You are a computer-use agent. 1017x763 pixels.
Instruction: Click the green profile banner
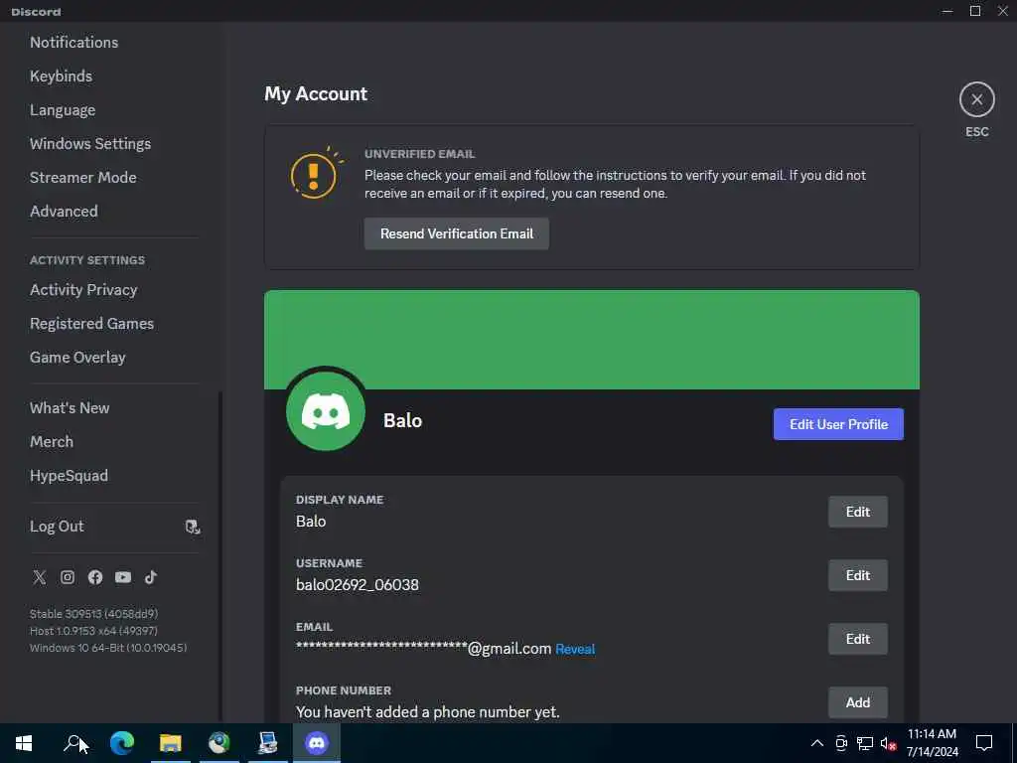click(592, 340)
